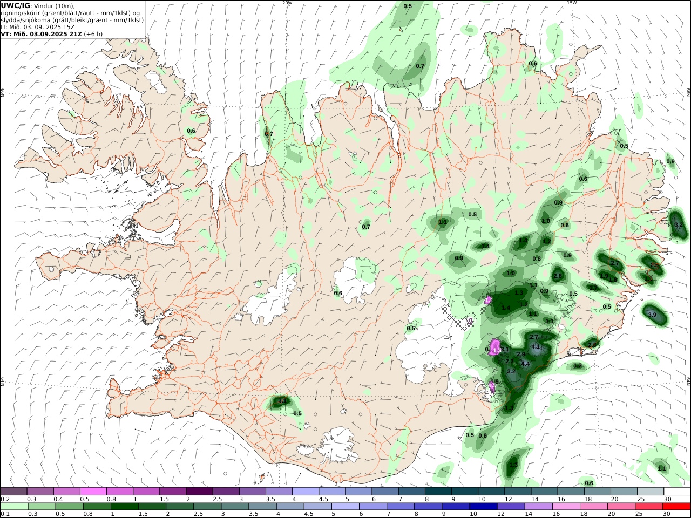Click the red 30 mm rain legend swatch
This screenshot has width=691, height=518.
pyautogui.click(x=677, y=507)
